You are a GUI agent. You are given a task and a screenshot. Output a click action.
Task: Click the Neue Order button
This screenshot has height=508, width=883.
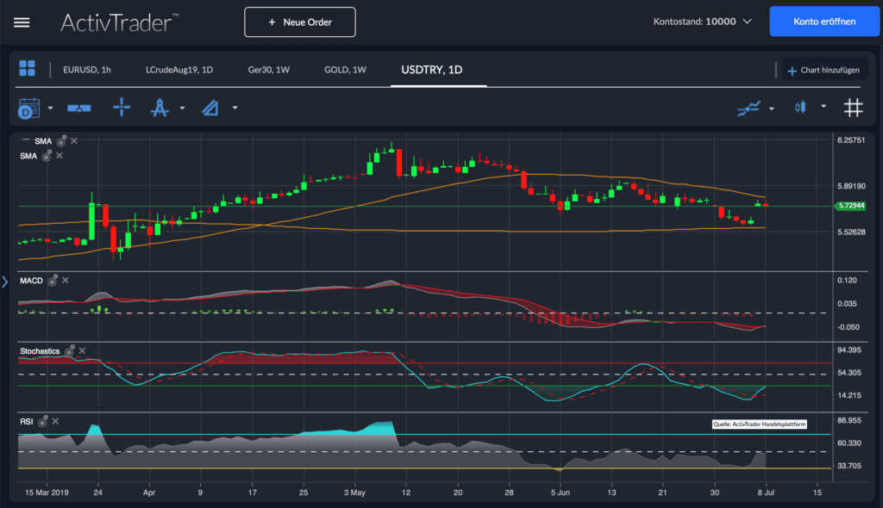coord(300,22)
